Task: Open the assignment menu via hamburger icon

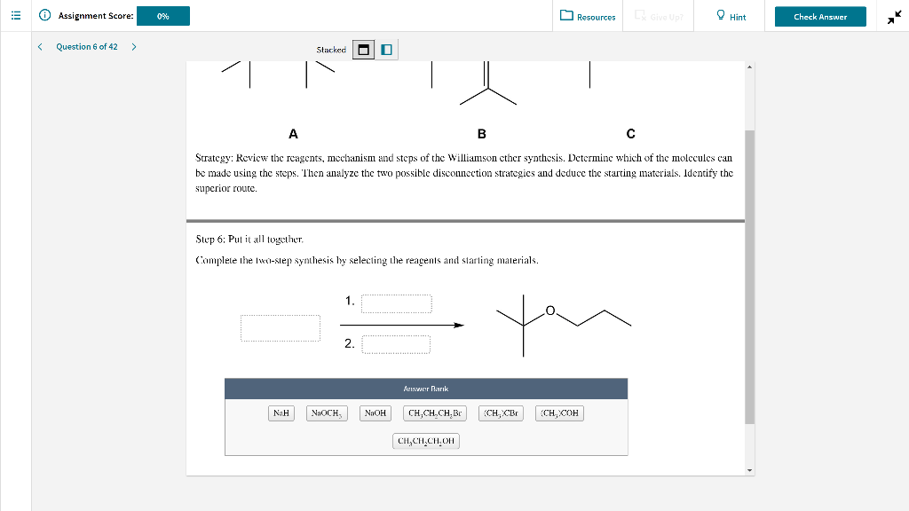Action: click(13, 15)
